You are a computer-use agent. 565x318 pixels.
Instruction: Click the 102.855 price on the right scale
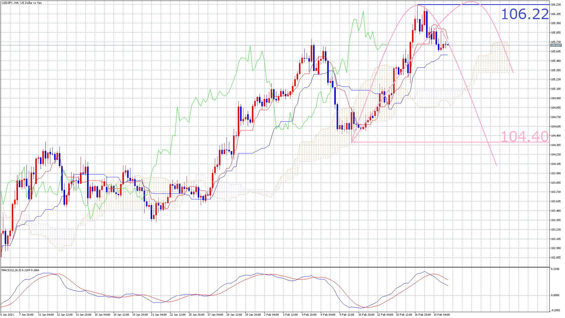(x=556, y=258)
